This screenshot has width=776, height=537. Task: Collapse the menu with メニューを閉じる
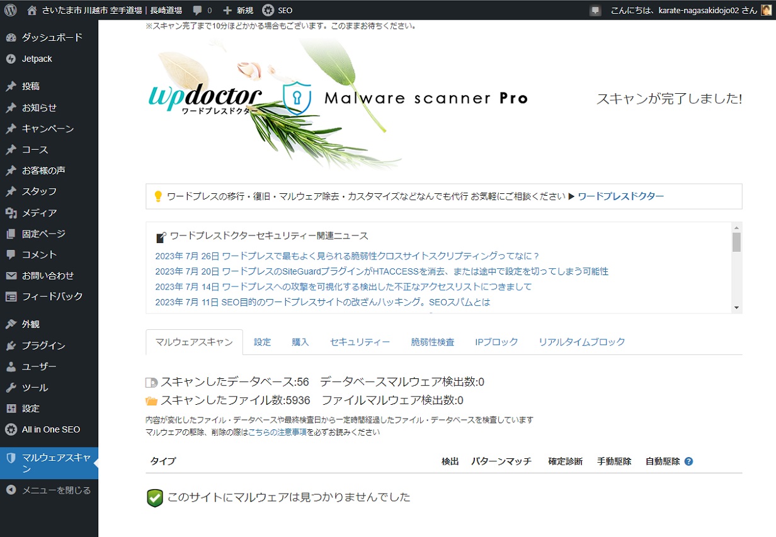(x=49, y=490)
